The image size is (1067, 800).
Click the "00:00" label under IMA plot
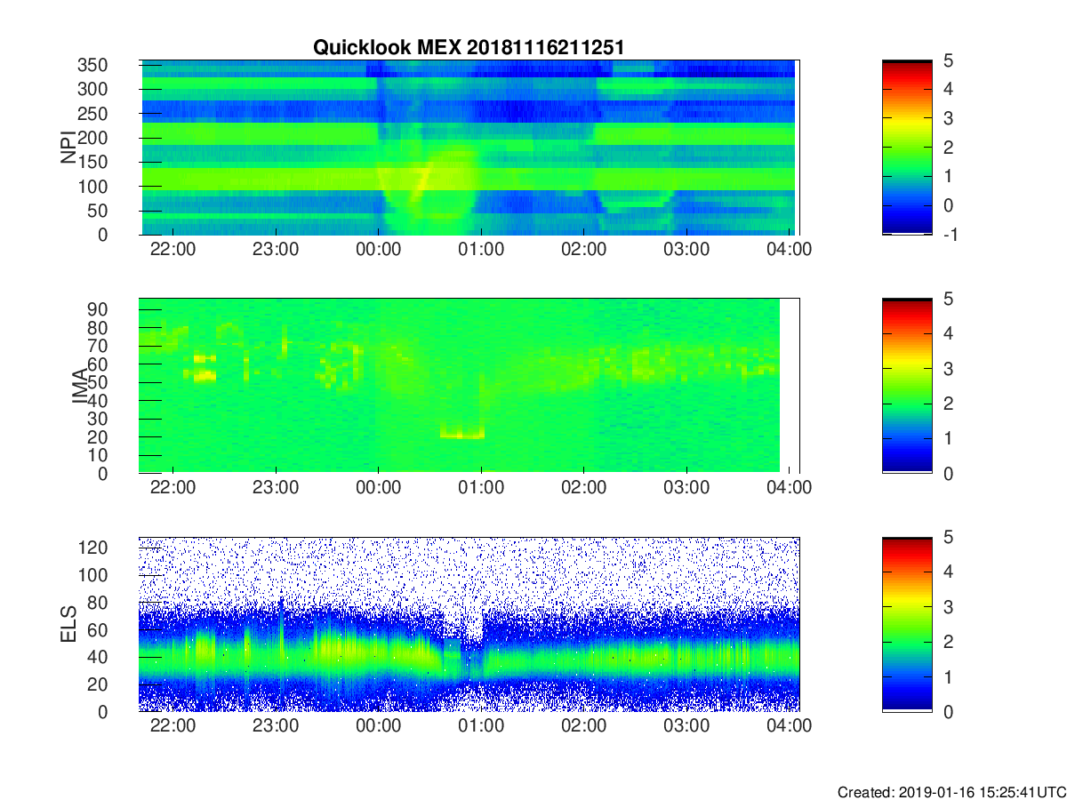pyautogui.click(x=379, y=487)
